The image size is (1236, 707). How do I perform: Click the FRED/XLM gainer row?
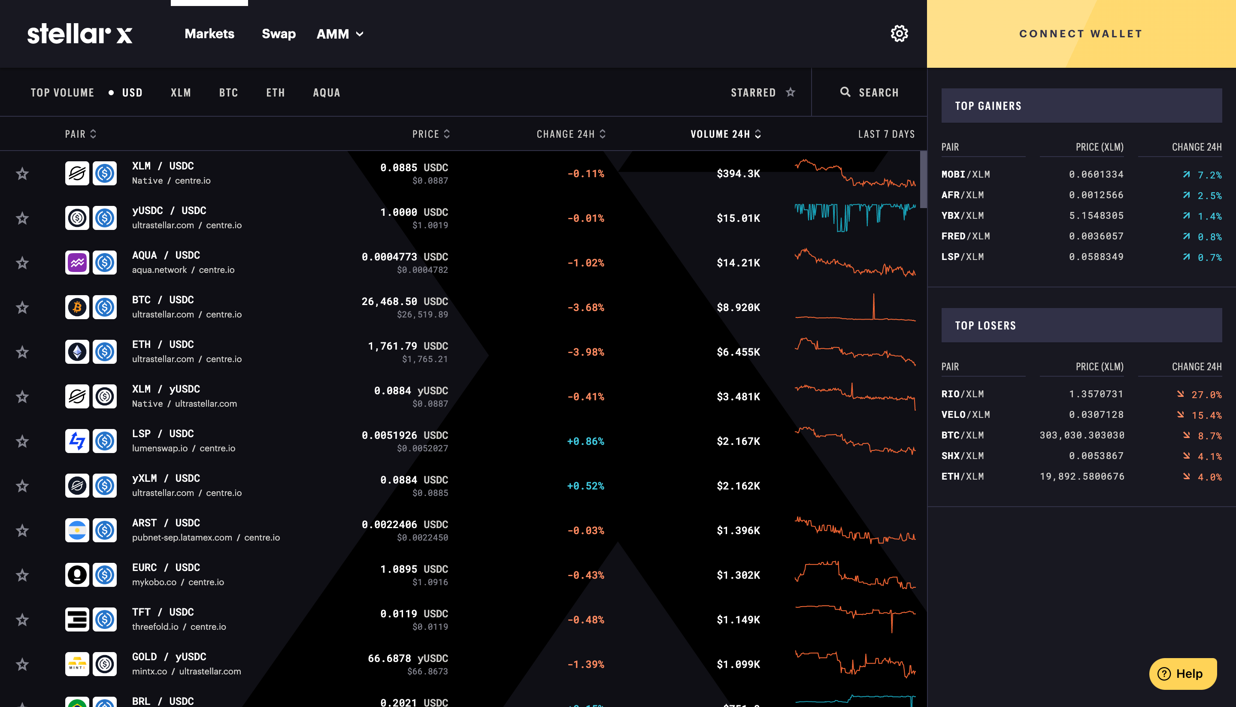pos(1081,236)
